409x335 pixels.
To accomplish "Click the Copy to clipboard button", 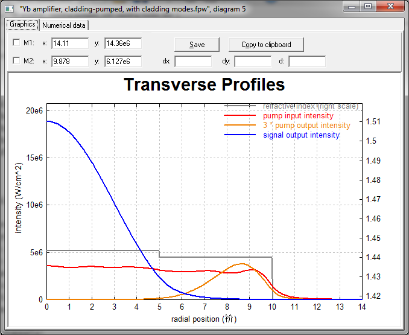I will click(266, 45).
